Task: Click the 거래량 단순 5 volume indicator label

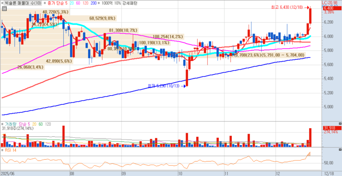Action: click(x=17, y=124)
